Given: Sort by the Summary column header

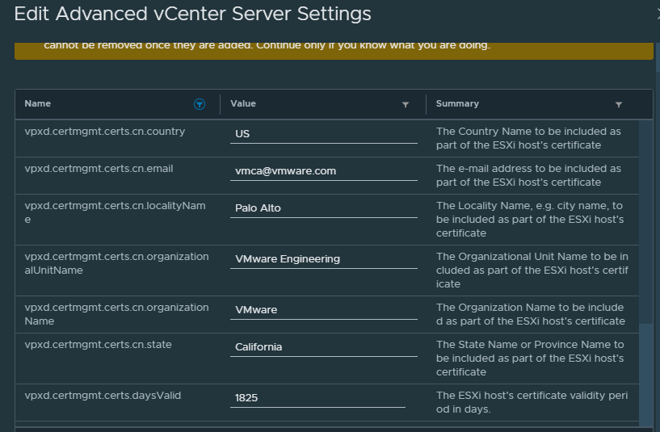Looking at the screenshot, I should pyautogui.click(x=457, y=104).
